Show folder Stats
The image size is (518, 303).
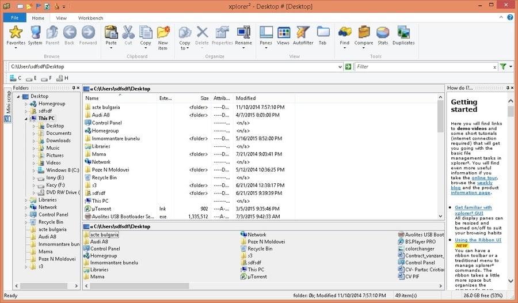[x=383, y=35]
